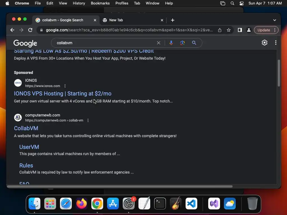
Task: Open the Trash in the Dock
Action: click(253, 204)
